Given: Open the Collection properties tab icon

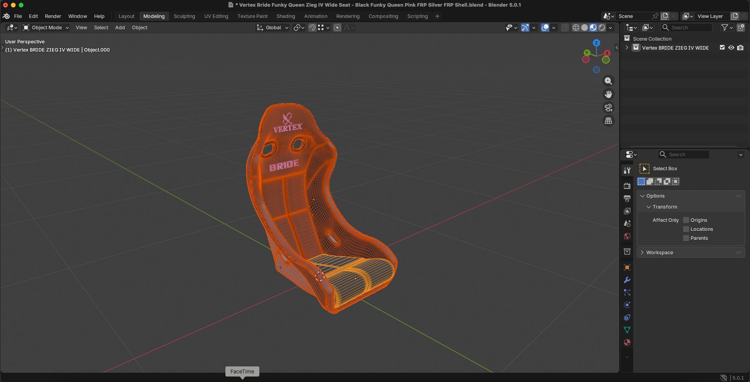Looking at the screenshot, I should pos(627,252).
